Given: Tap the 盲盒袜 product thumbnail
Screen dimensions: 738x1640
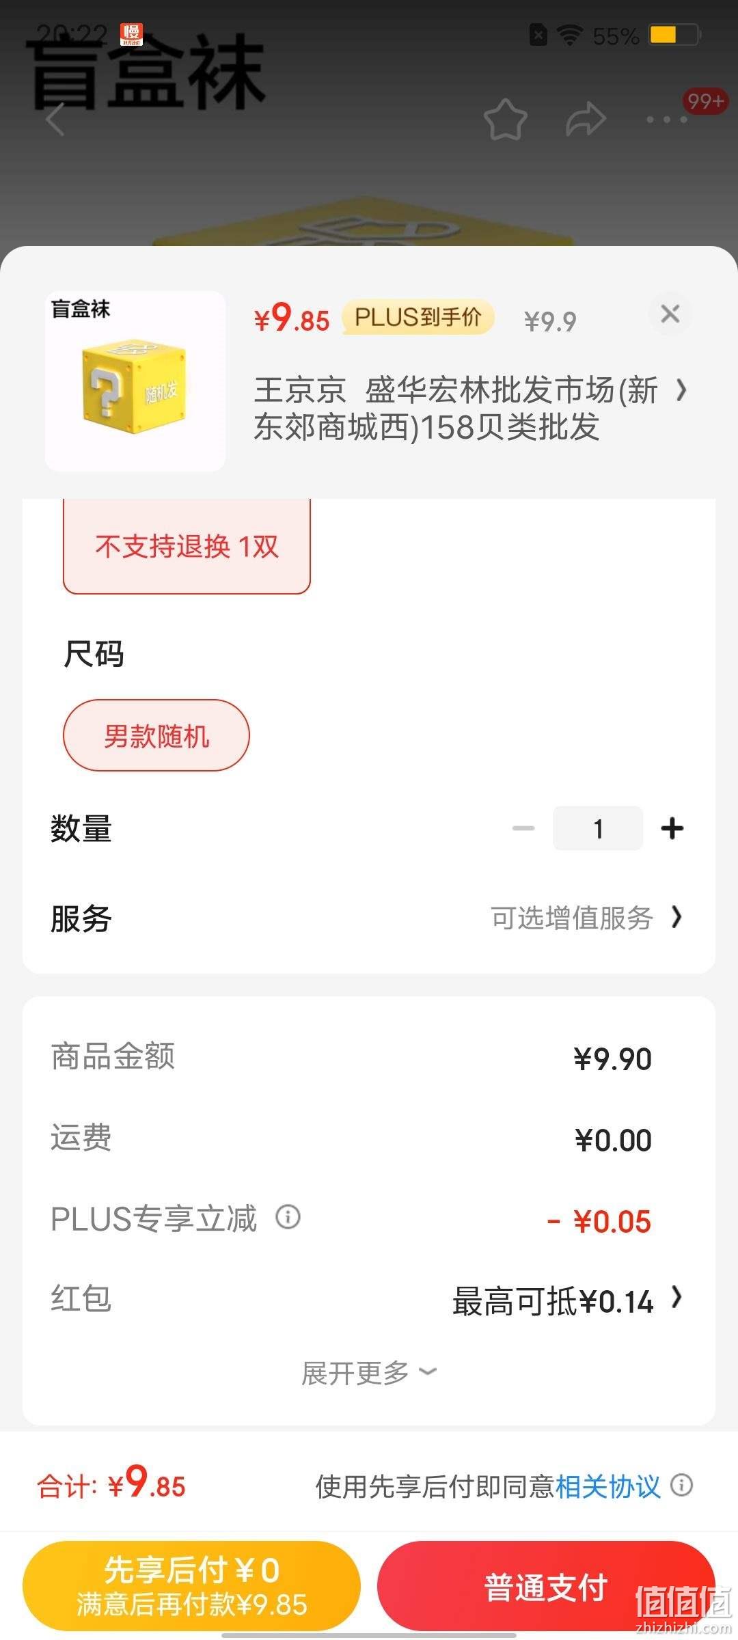Looking at the screenshot, I should click(135, 381).
